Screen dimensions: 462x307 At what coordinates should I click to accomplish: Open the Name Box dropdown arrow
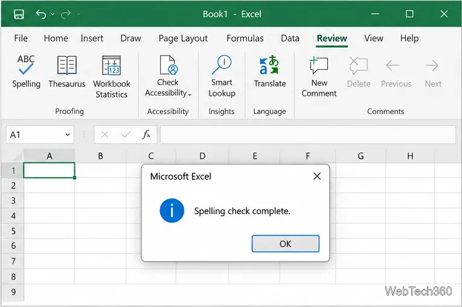click(68, 135)
